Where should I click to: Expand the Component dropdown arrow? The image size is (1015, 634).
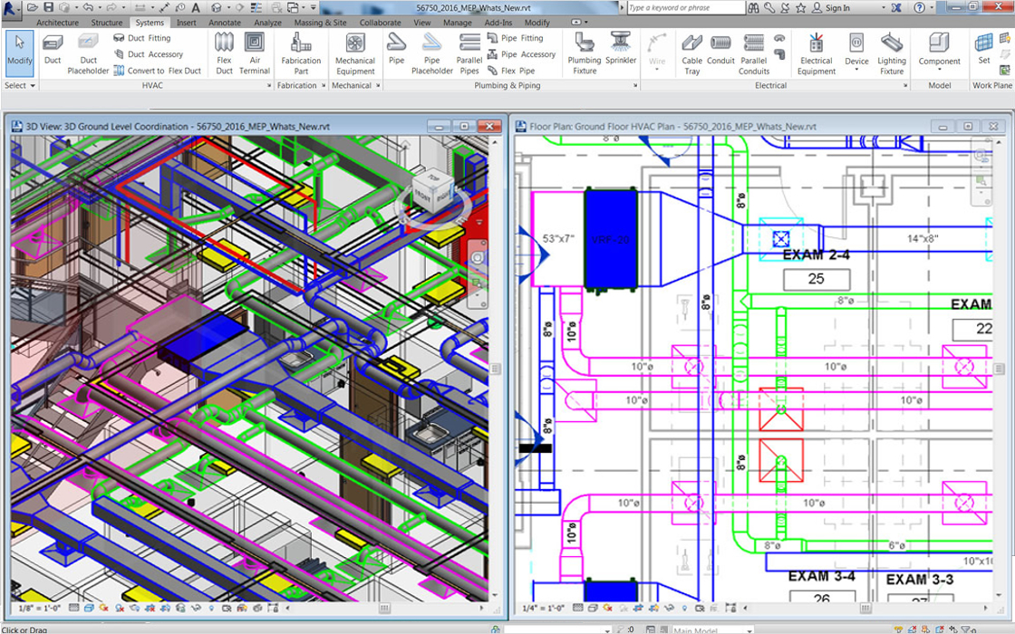click(x=939, y=70)
